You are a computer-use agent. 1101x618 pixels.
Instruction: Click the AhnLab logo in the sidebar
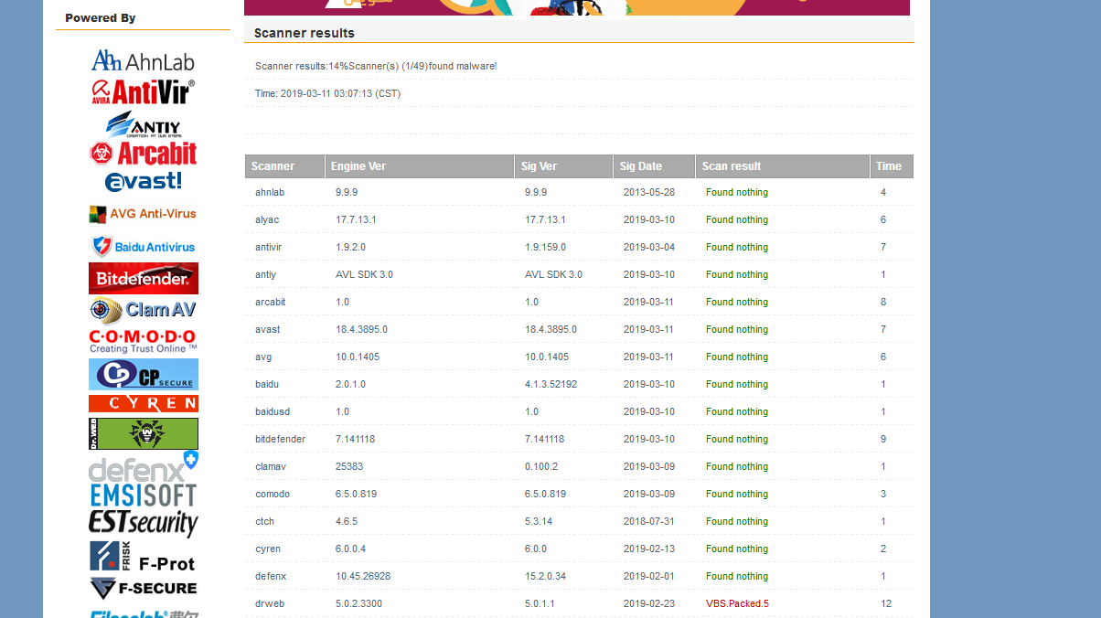pyautogui.click(x=143, y=61)
